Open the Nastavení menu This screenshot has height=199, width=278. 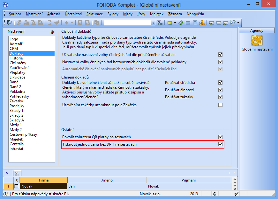point(34,14)
